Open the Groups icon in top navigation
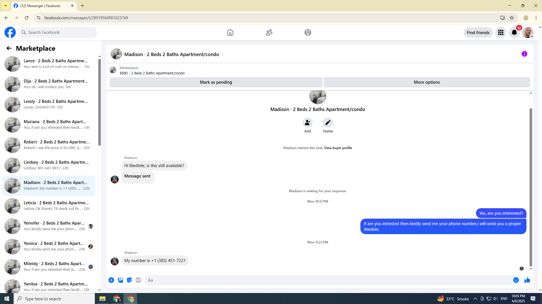The height and width of the screenshot is (304, 542). (308, 32)
